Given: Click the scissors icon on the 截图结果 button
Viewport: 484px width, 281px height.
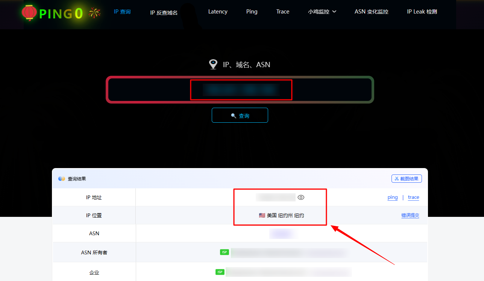Looking at the screenshot, I should [x=397, y=178].
